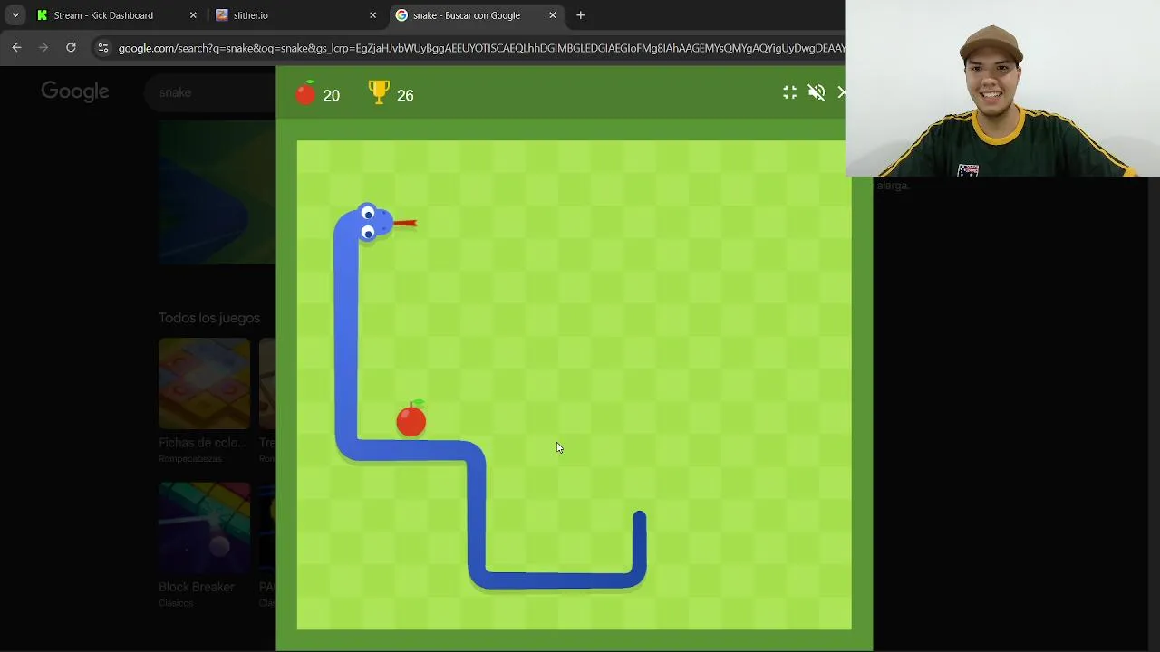Click the high score 26
The image size is (1160, 652).
coord(405,96)
